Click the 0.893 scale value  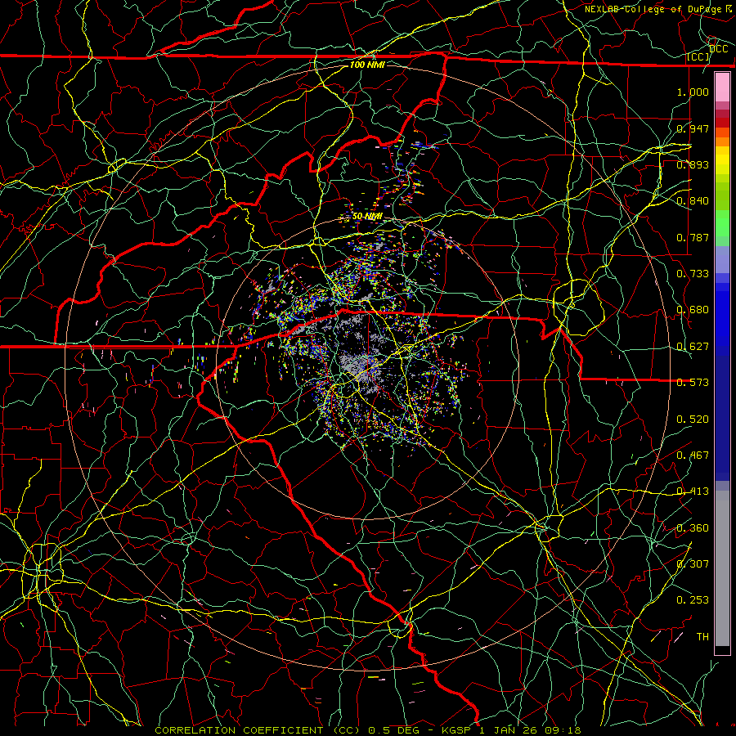coord(693,164)
